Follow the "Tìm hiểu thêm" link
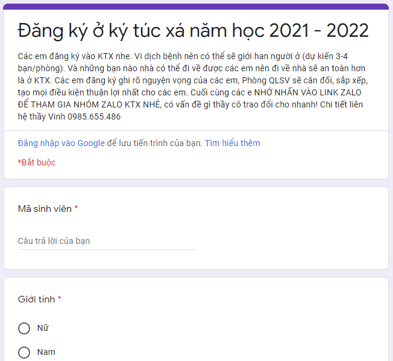393x361 pixels. pos(233,143)
